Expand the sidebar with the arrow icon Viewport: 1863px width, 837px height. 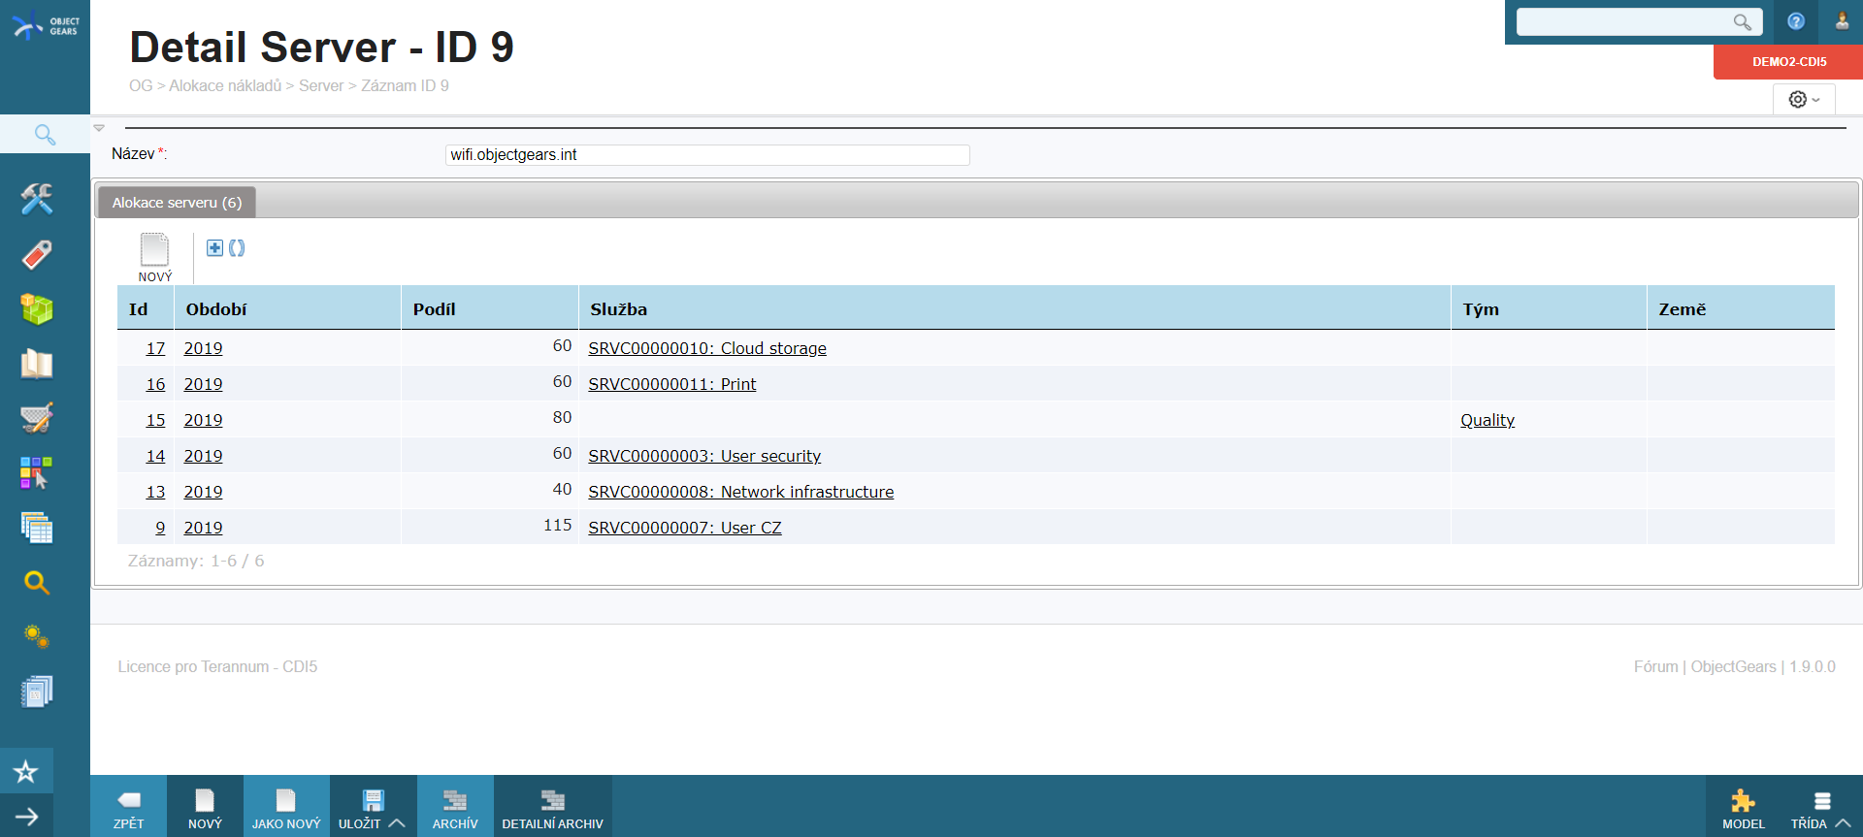click(26, 817)
